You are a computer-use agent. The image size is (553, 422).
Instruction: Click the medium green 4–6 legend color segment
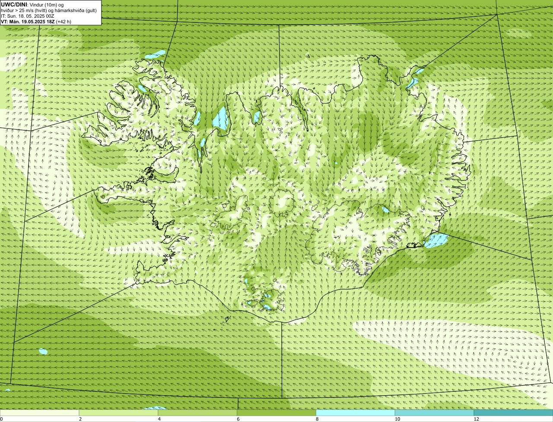coord(198,413)
